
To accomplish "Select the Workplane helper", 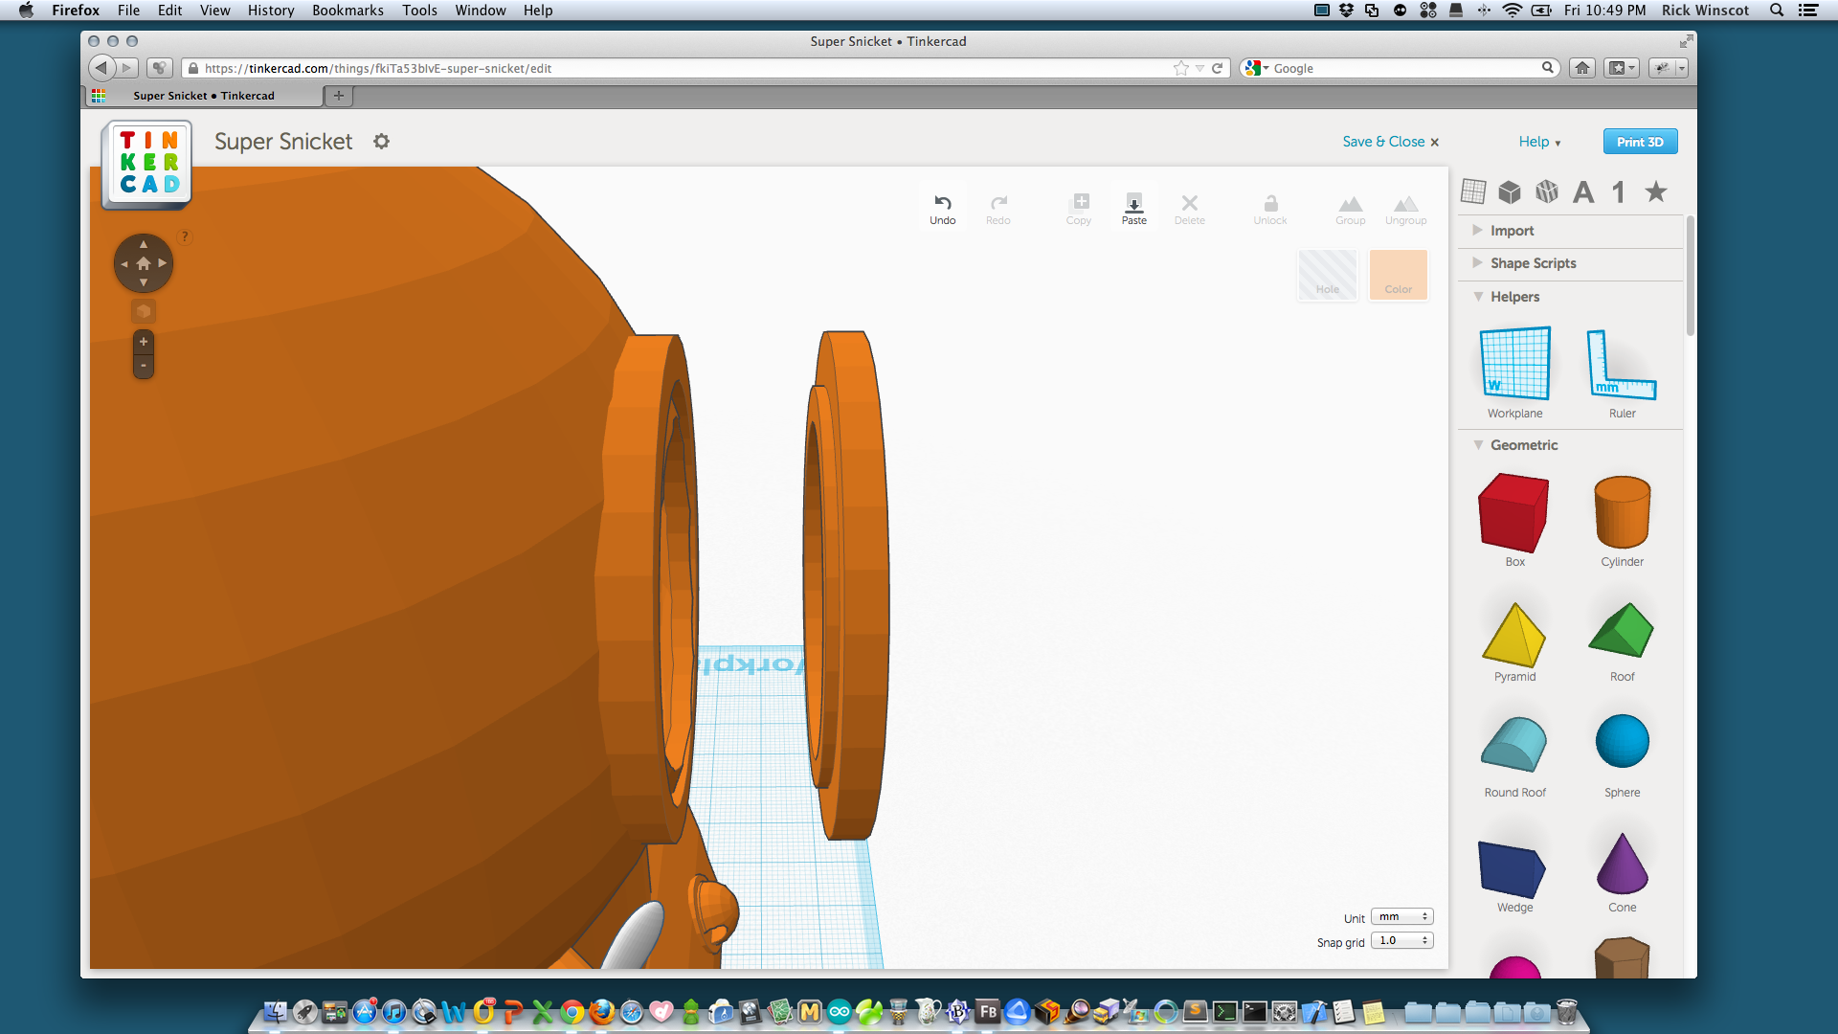I will click(x=1515, y=364).
